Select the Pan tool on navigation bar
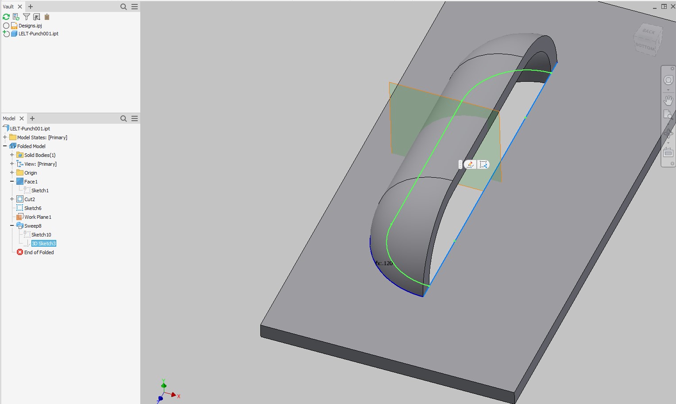The image size is (676, 404). point(668,100)
